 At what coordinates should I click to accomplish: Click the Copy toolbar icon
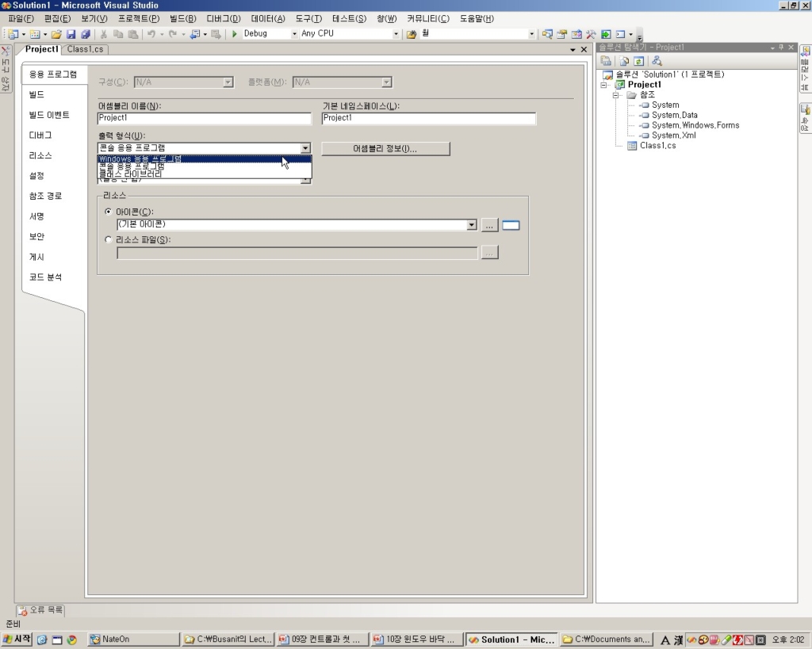pyautogui.click(x=118, y=34)
